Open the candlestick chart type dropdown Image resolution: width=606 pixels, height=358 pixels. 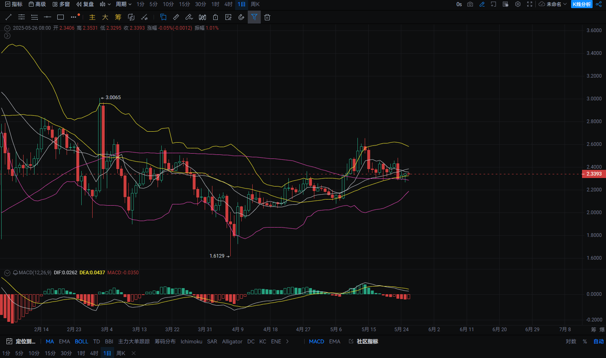(105, 4)
